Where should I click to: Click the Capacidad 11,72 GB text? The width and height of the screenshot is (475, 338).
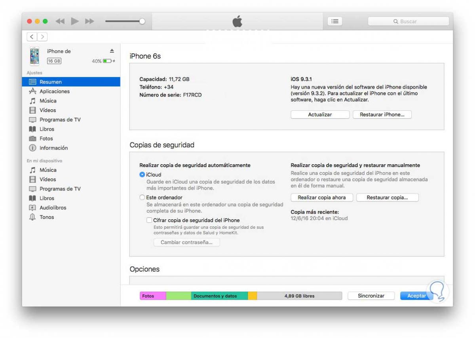[x=164, y=79]
